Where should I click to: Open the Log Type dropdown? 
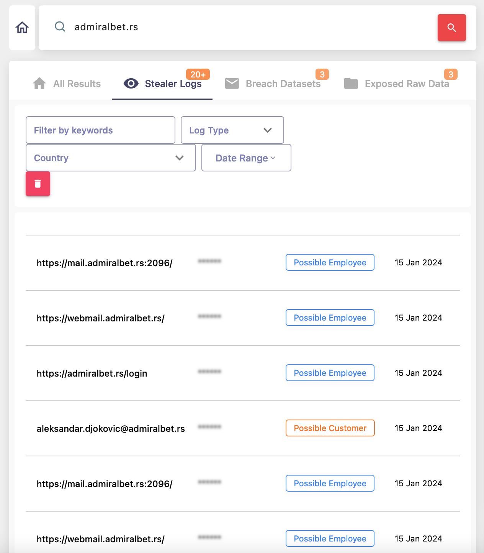point(232,130)
